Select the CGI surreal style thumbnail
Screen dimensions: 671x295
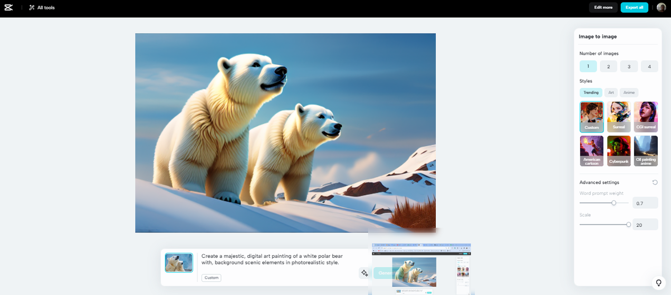pos(646,117)
